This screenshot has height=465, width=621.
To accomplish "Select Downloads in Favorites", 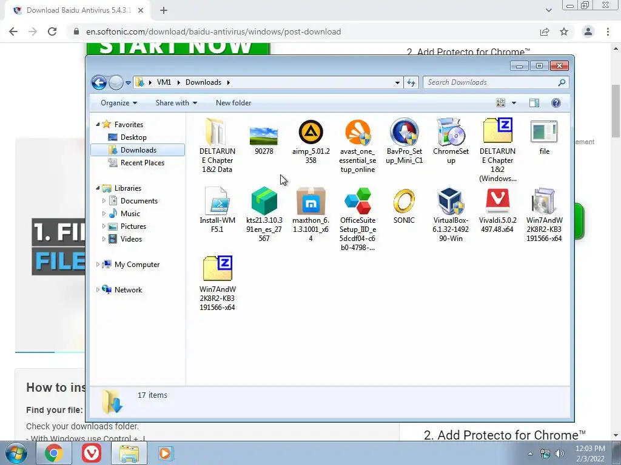I will coord(138,150).
